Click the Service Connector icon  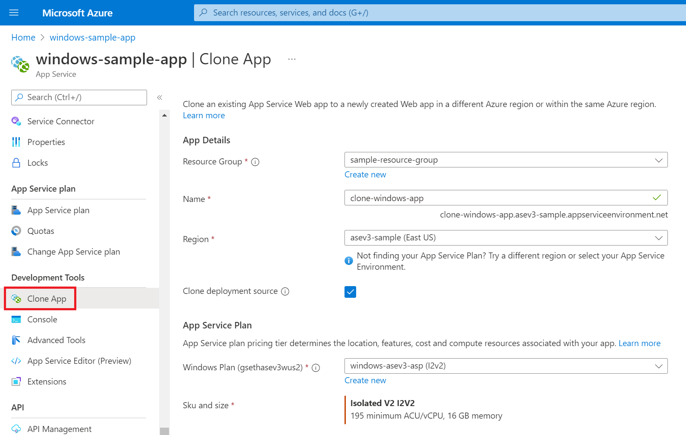click(x=16, y=121)
